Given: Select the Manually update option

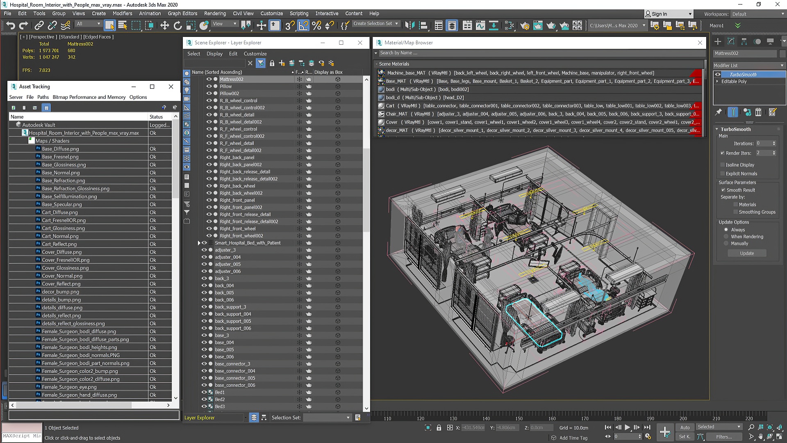Looking at the screenshot, I should tap(726, 244).
